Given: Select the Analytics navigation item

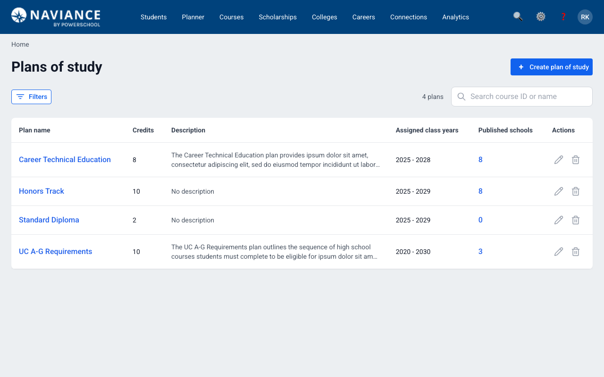Looking at the screenshot, I should pos(455,17).
